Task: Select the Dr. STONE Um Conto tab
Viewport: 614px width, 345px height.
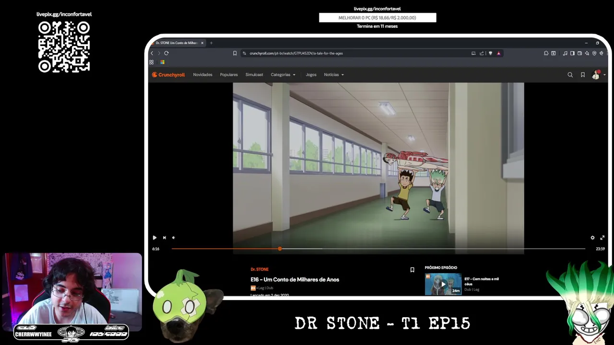Action: click(x=176, y=43)
